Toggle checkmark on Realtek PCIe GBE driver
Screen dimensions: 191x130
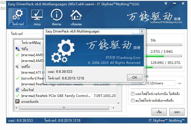pos(18,96)
